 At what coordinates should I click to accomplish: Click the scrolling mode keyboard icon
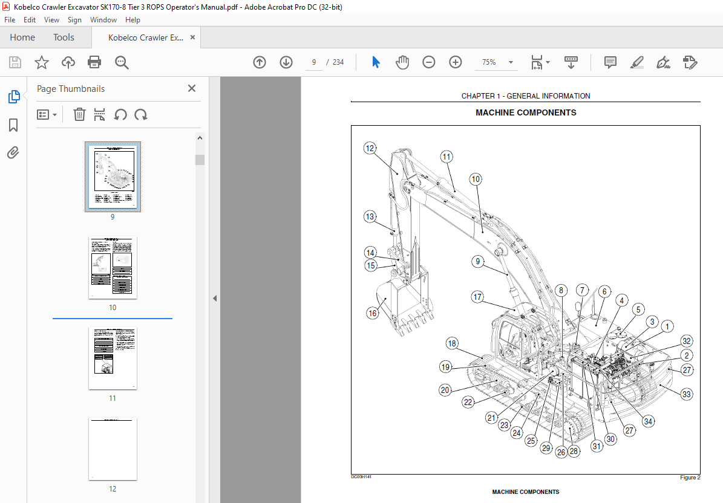[571, 62]
